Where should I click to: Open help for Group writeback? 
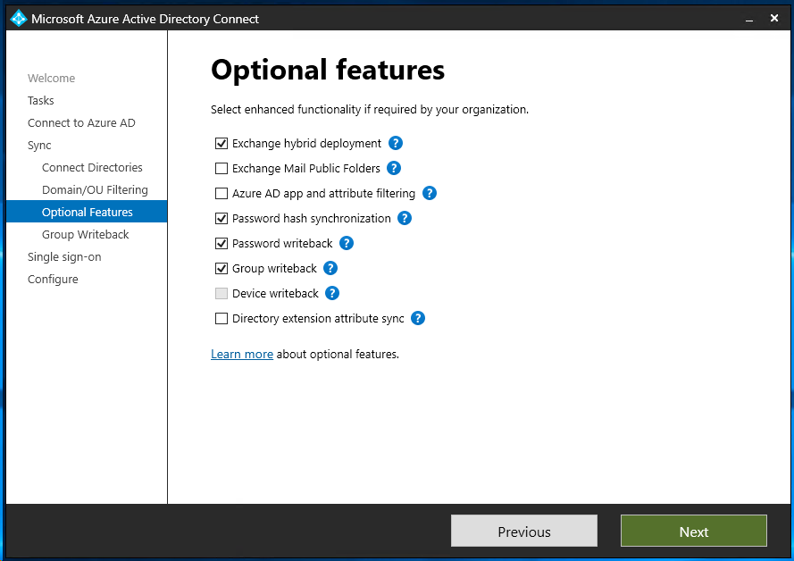tap(330, 268)
